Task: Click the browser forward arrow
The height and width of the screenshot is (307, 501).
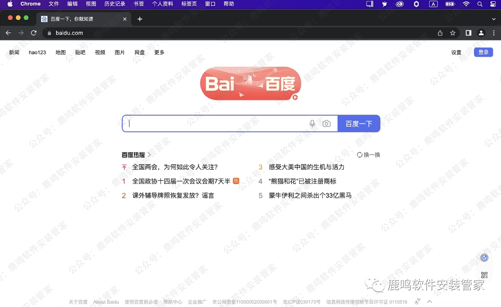Action: point(21,33)
